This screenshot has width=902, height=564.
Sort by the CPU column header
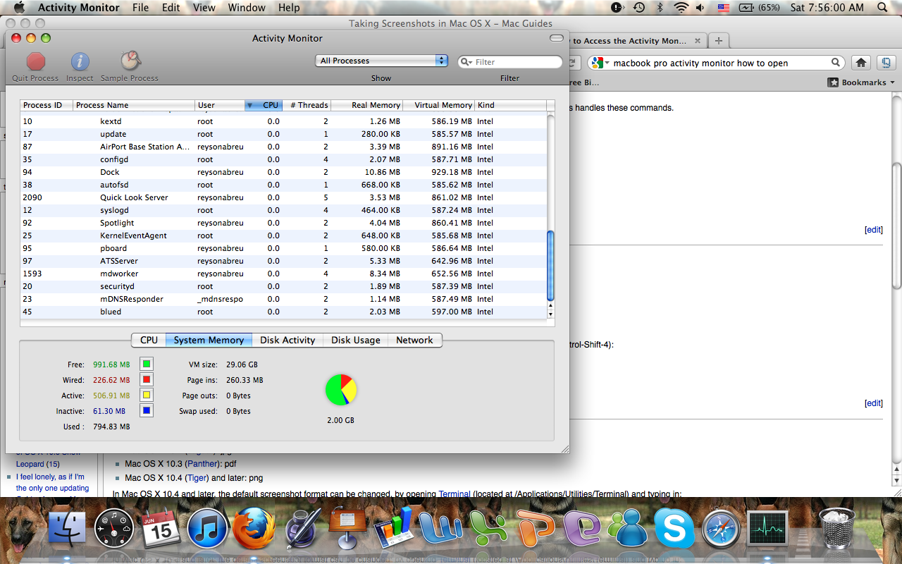pos(264,105)
